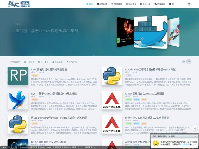Screen dimensions: 199x149
Task: Click the SQLAlchemy article Python logo thumbnail
Action: pyautogui.click(x=112, y=76)
